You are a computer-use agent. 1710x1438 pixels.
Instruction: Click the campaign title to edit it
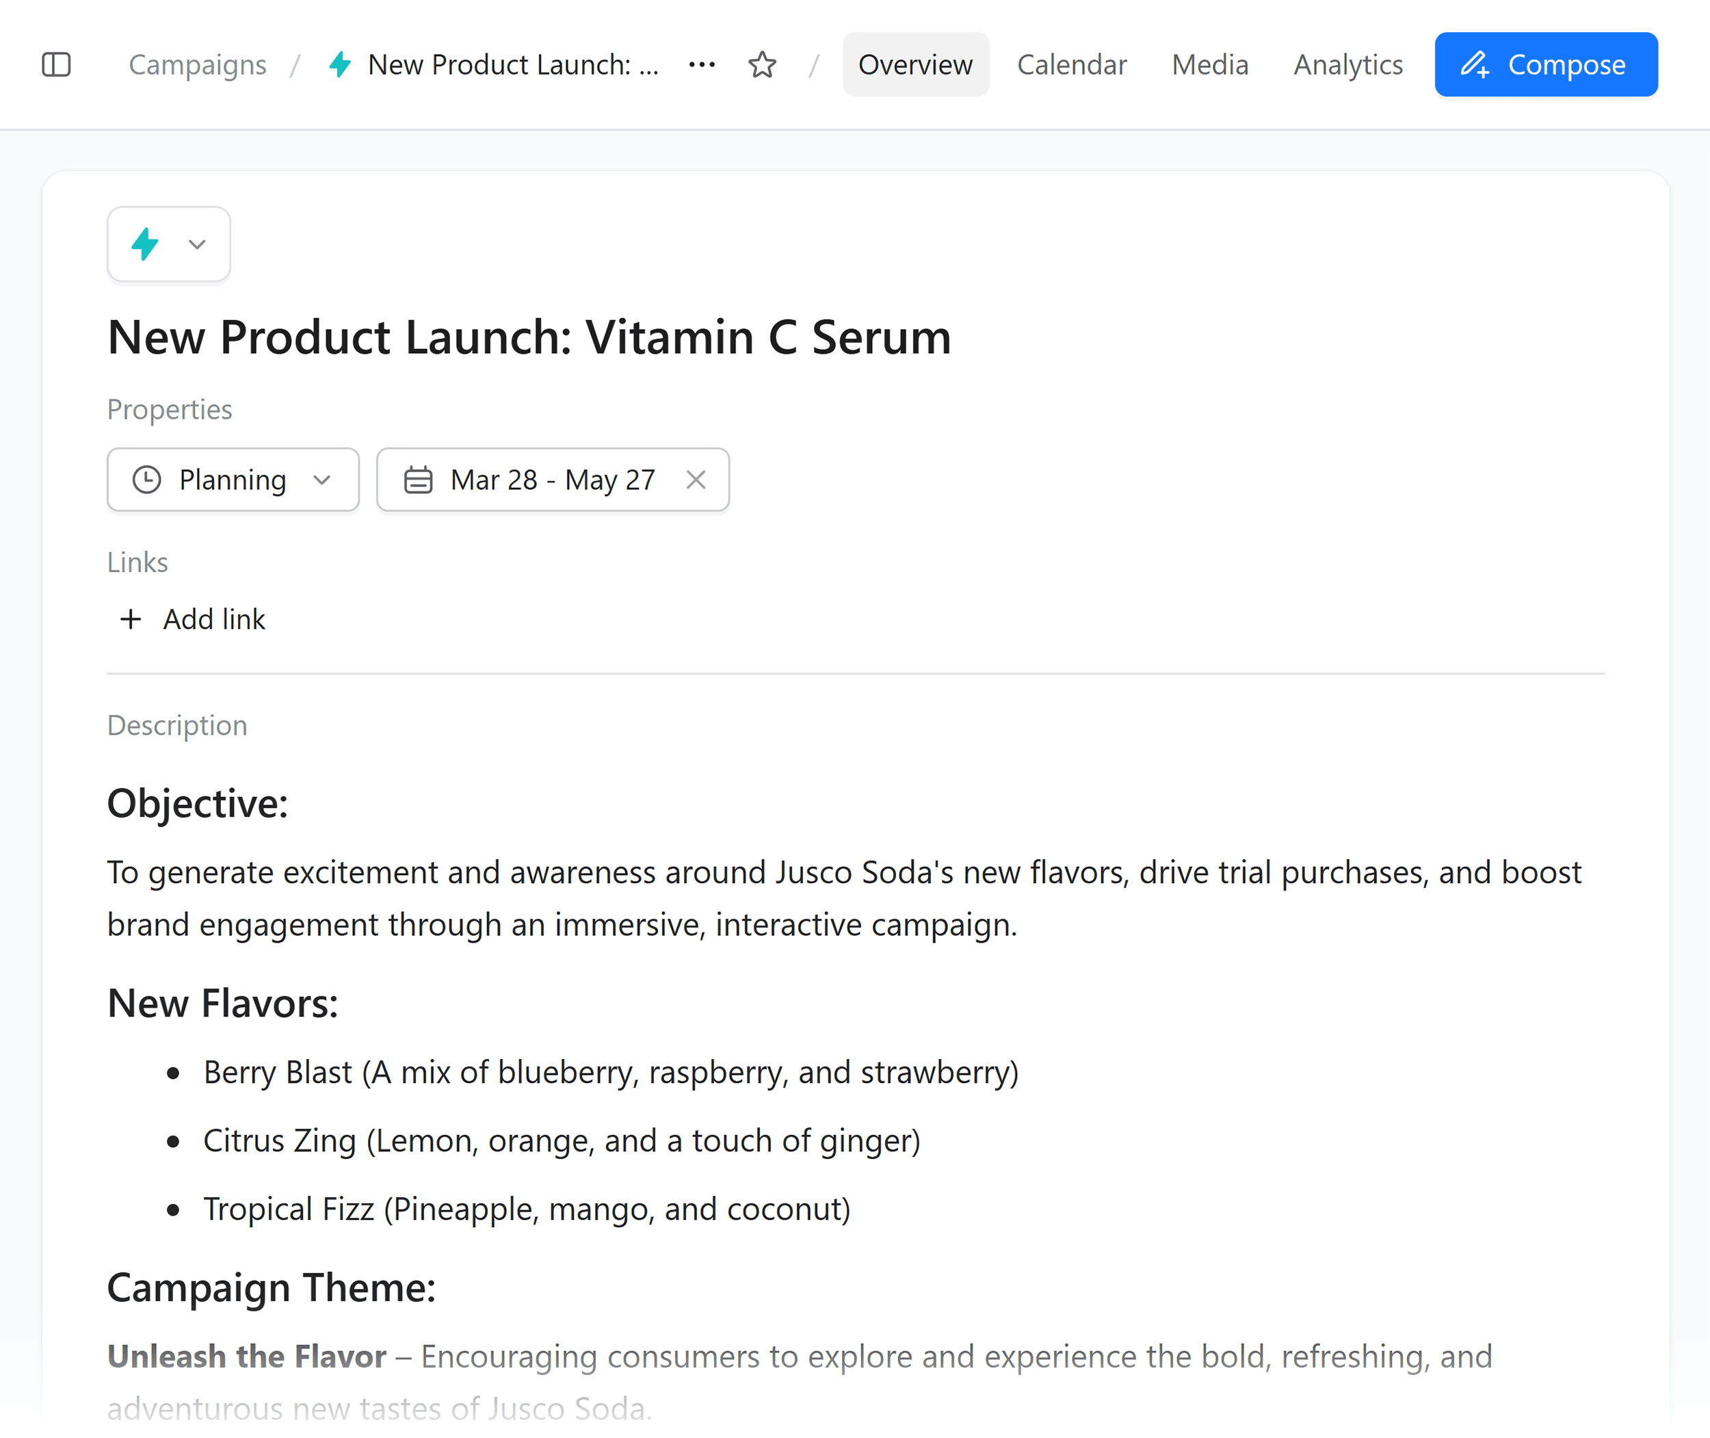pyautogui.click(x=528, y=337)
